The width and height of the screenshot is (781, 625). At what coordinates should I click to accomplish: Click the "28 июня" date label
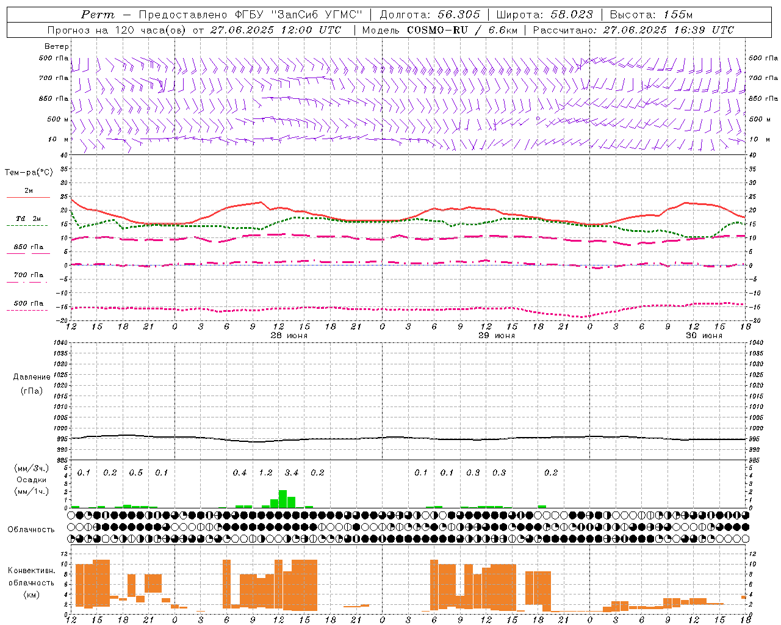290,336
